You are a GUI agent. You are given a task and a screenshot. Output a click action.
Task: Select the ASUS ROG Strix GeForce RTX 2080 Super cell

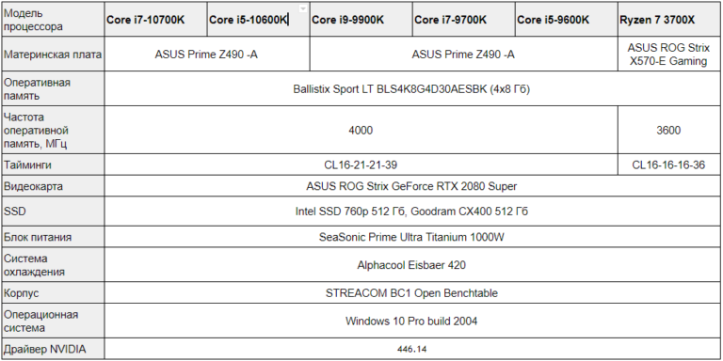tap(412, 186)
